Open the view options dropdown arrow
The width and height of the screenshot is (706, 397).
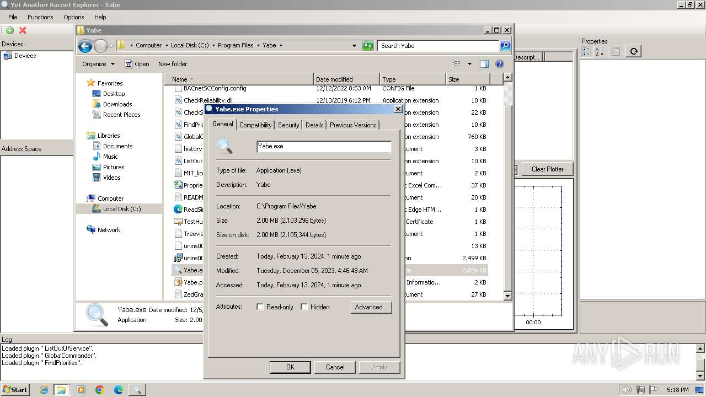pos(469,64)
